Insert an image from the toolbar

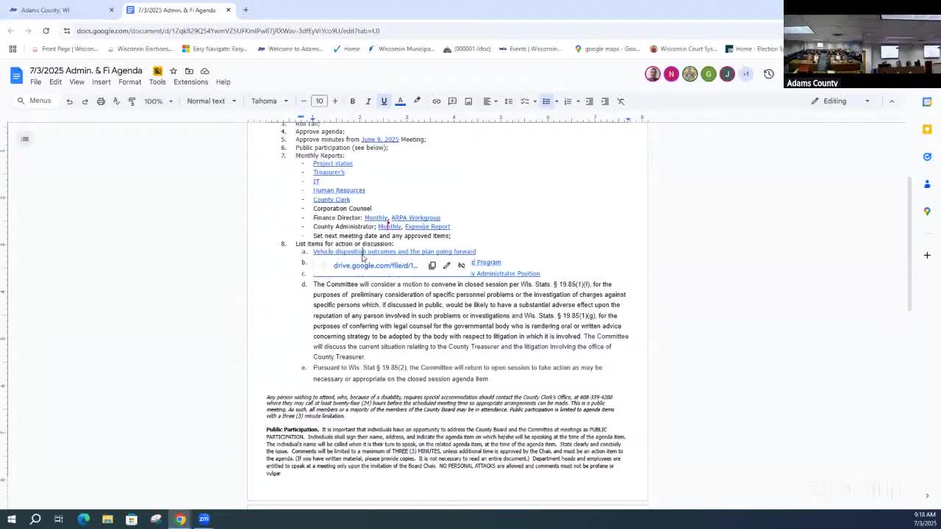(468, 101)
